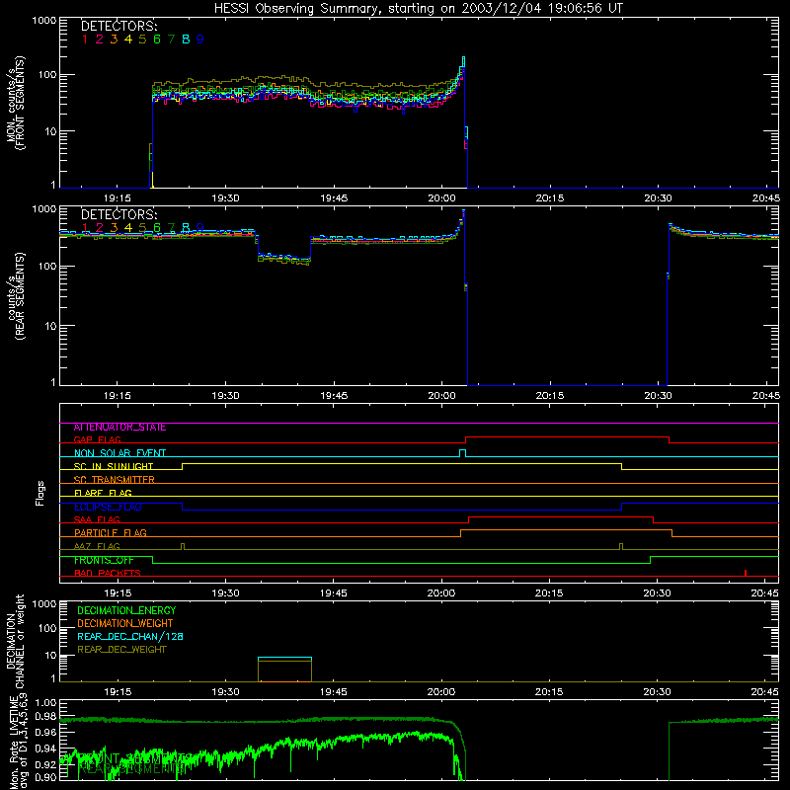This screenshot has height=790, width=790.
Task: Click the red BAD_PACKETS spike near 20:42
Action: [746, 573]
